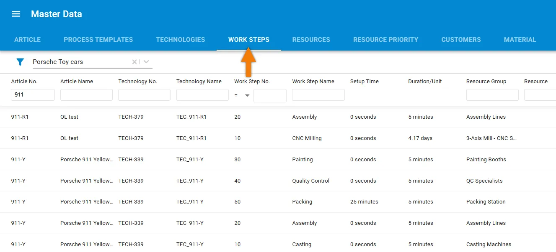Select the CNC Milling work step cell
Screen dimensions: 556x252
coord(307,138)
